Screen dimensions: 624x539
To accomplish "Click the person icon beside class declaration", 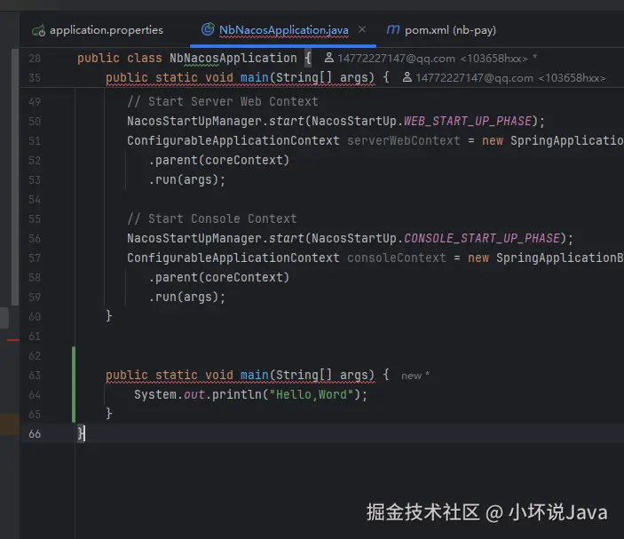I will point(328,58).
